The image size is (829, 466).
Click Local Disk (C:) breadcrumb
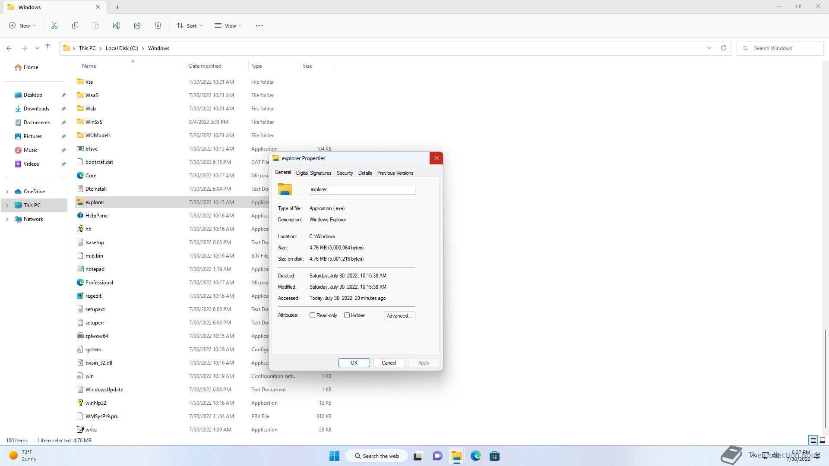coord(122,48)
